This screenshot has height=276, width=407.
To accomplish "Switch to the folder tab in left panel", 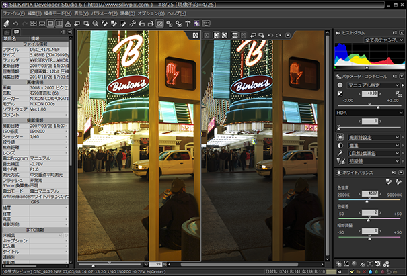I will pos(7,32).
